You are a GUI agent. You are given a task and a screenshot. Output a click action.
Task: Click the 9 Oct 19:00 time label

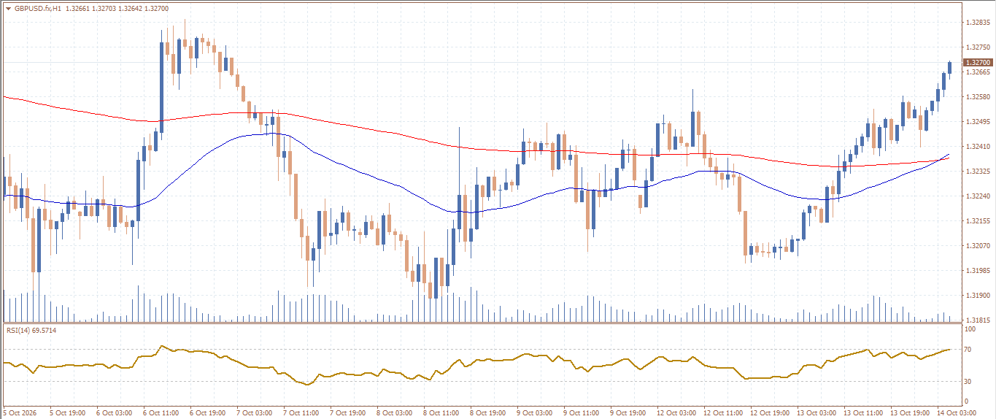628,413
